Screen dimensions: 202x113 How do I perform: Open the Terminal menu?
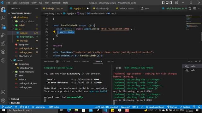56,3
